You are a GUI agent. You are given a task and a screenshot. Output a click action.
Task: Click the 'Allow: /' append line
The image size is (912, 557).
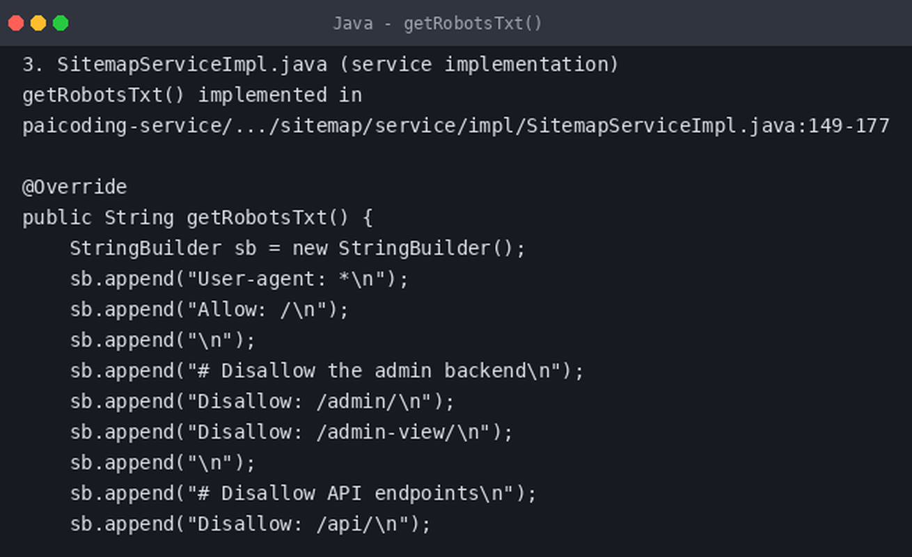[x=209, y=310]
